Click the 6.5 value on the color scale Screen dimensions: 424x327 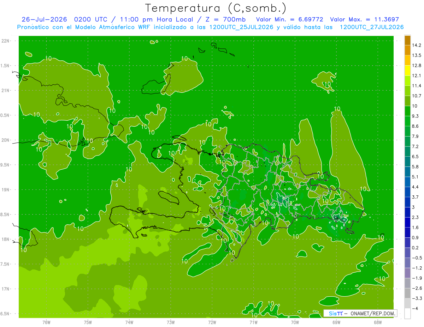416,157
